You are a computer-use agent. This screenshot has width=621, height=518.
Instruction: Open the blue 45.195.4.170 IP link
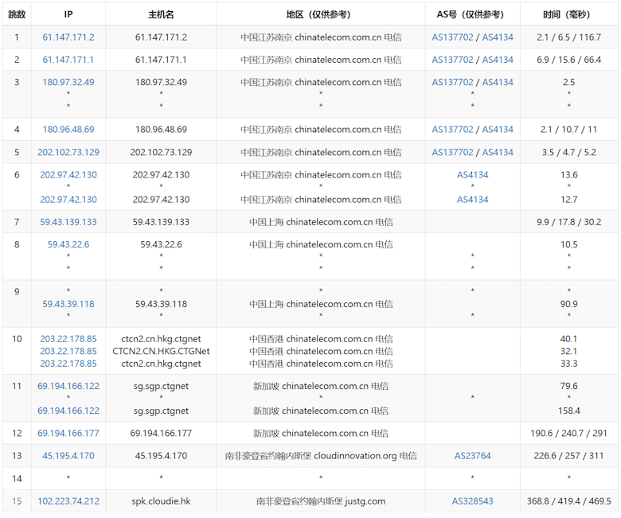pyautogui.click(x=68, y=456)
